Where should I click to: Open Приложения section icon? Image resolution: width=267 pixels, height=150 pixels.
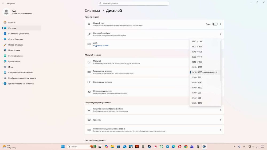(x=5, y=50)
